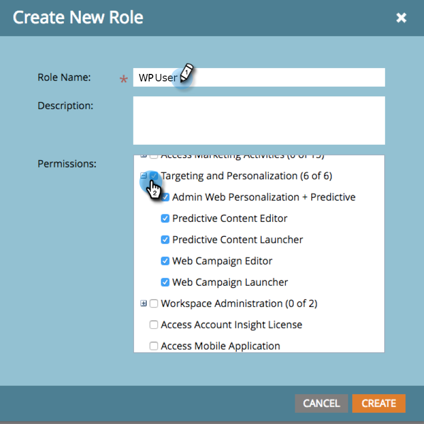
Task: Disable the Predictive Content Launcher permission
Action: coord(165,240)
